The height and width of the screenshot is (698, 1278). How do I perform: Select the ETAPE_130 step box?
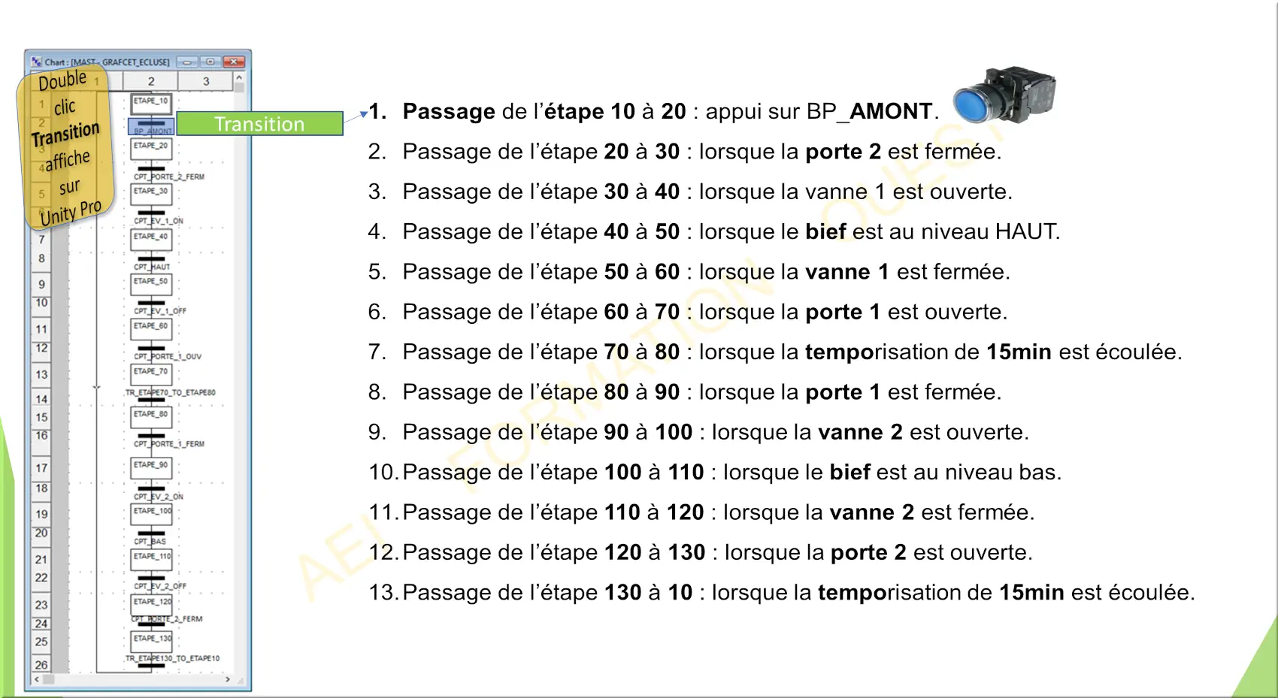coord(151,641)
